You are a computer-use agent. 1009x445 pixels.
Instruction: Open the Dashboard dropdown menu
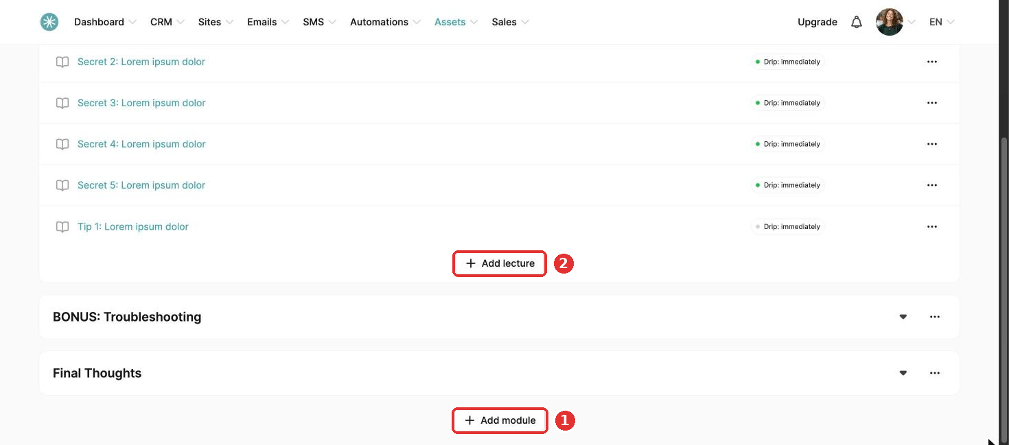click(105, 22)
